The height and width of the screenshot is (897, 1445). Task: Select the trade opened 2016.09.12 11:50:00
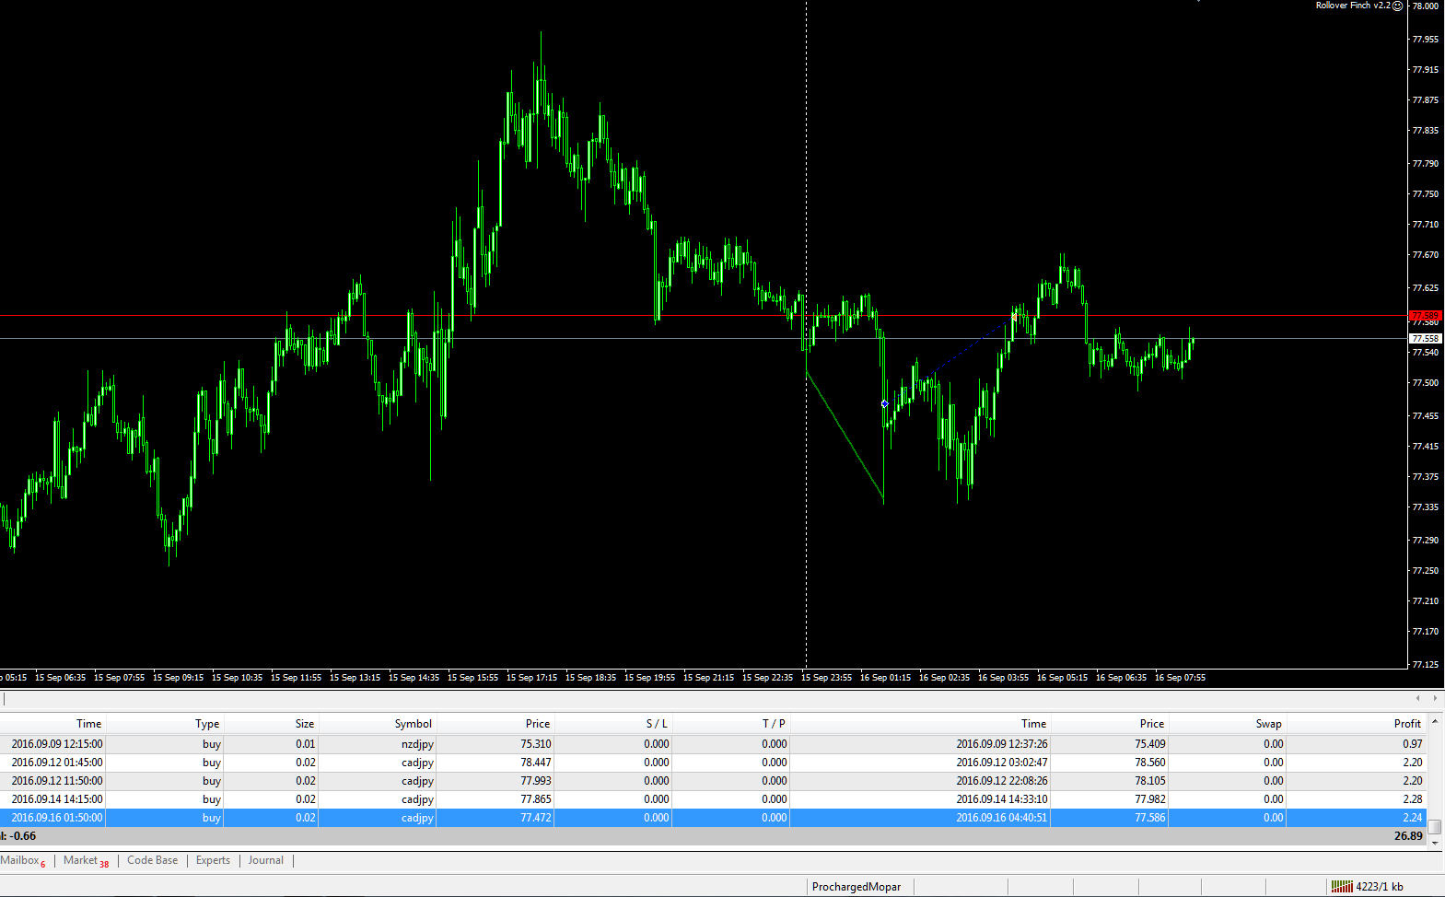[x=713, y=781]
